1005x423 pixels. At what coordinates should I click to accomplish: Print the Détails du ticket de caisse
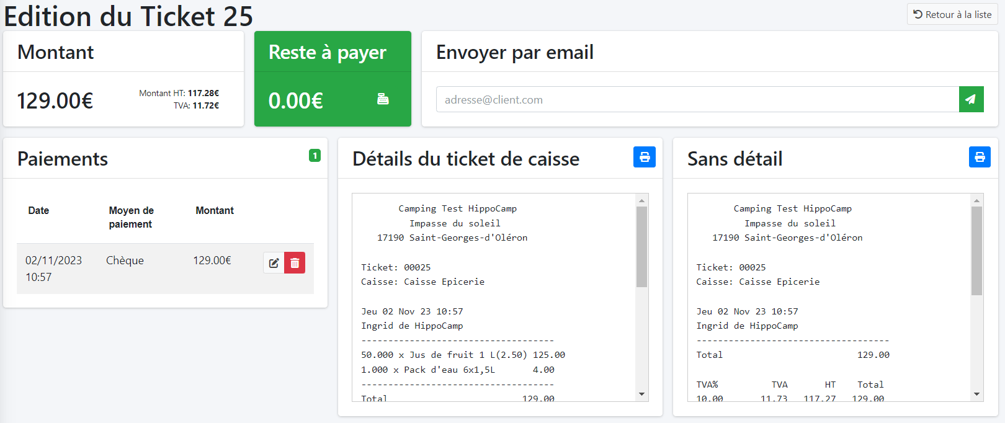(644, 157)
